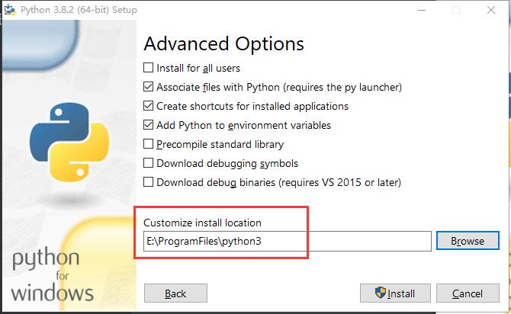Click the Python setup icon in title bar
The height and width of the screenshot is (314, 511).
click(x=10, y=10)
